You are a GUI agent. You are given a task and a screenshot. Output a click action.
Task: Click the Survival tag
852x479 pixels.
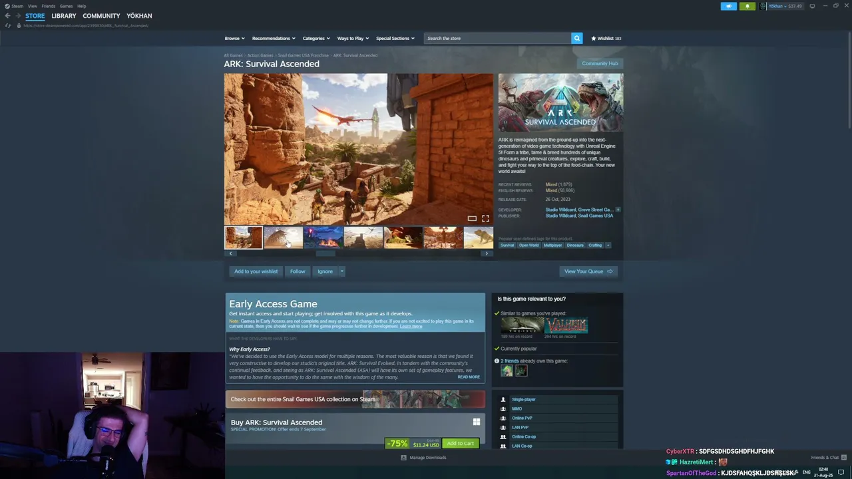coord(507,245)
